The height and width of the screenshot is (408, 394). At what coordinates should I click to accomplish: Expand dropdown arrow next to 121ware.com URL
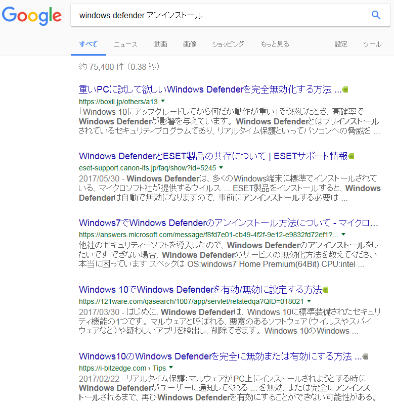309,301
